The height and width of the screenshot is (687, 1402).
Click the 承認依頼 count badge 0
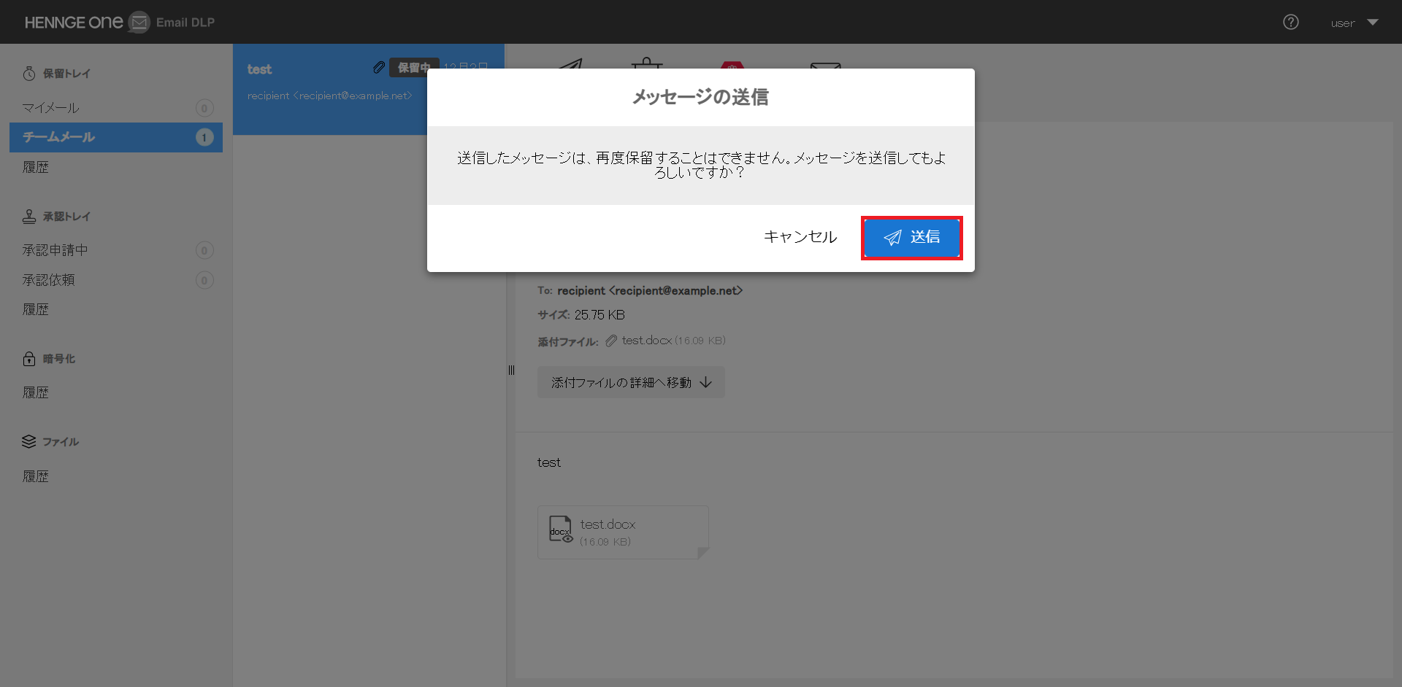(204, 280)
